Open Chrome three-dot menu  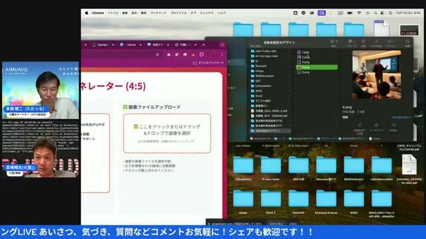coord(222,54)
